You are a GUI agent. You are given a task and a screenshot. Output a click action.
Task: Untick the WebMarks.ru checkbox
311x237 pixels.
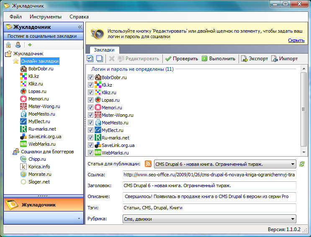[90, 152]
